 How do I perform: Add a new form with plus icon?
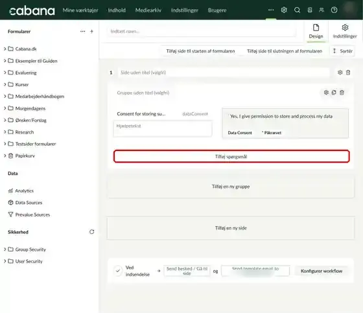coord(91,31)
